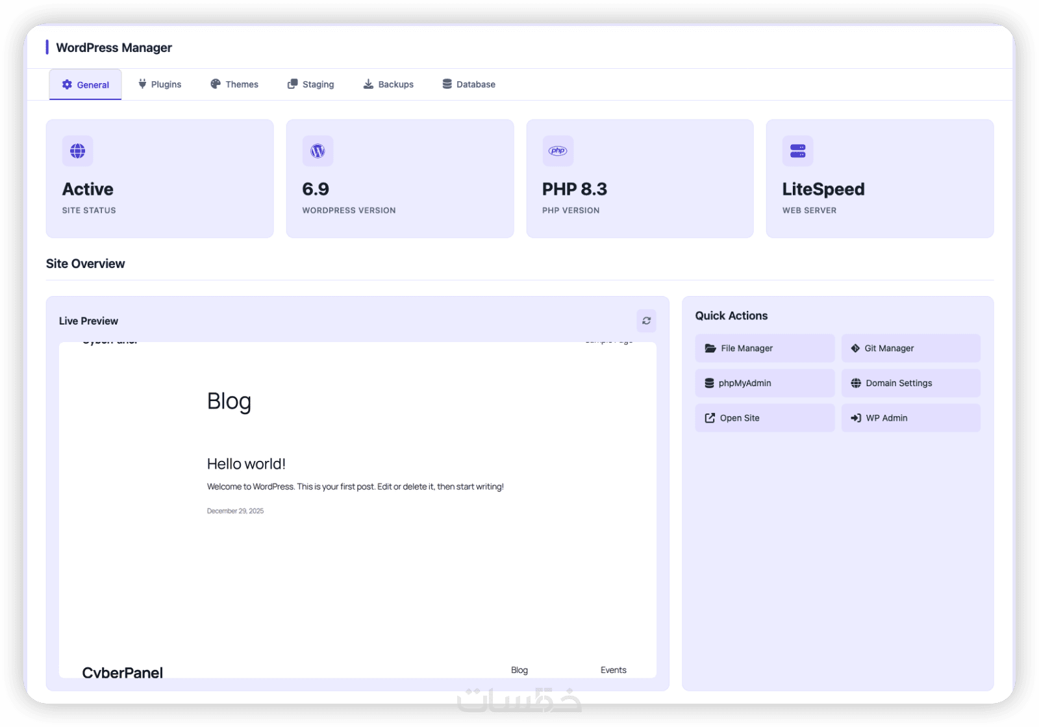The width and height of the screenshot is (1039, 727).
Task: Open the Plugins tab
Action: pyautogui.click(x=159, y=84)
